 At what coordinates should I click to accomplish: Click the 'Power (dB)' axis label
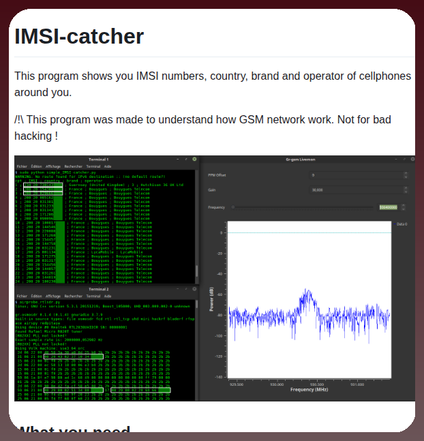tap(211, 299)
